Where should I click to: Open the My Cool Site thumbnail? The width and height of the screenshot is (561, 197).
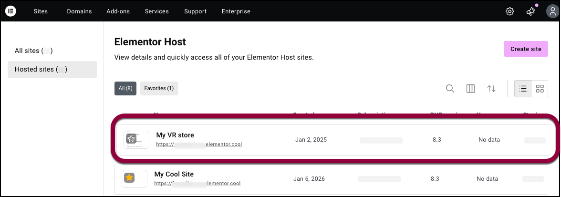(135, 179)
